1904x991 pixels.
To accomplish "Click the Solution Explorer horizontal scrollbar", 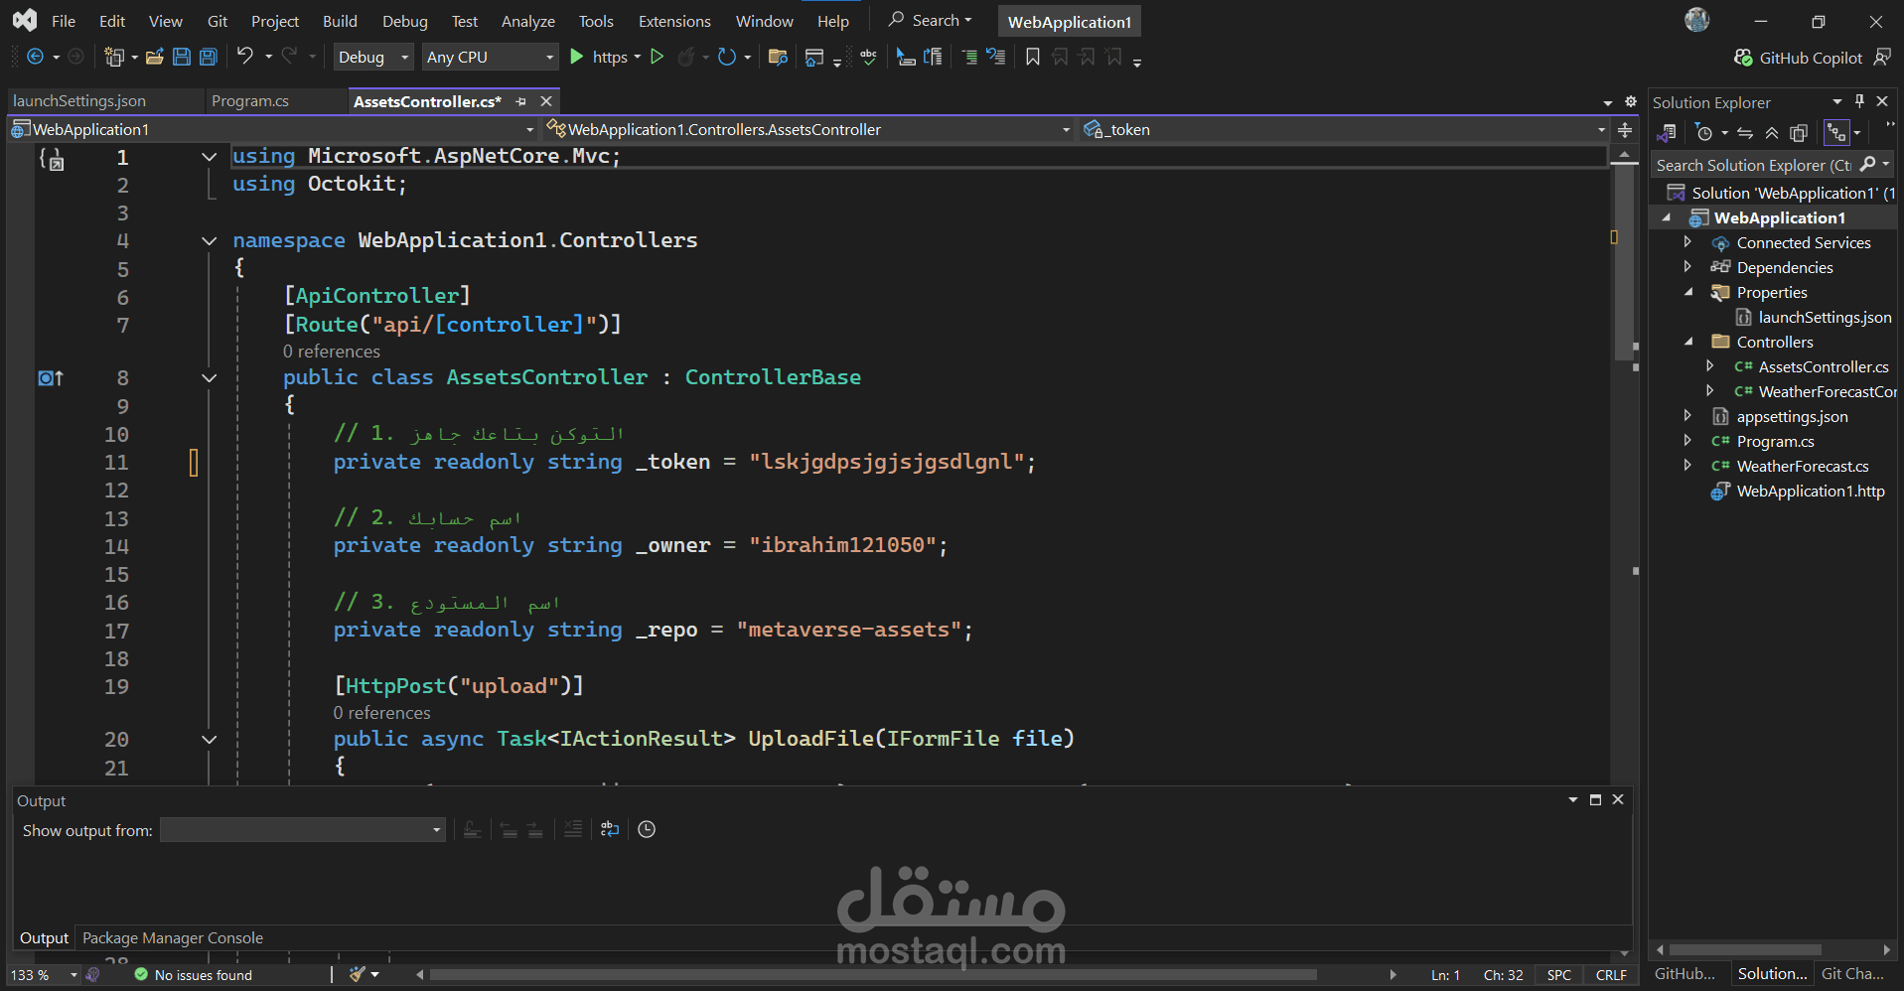I will [x=1745, y=949].
